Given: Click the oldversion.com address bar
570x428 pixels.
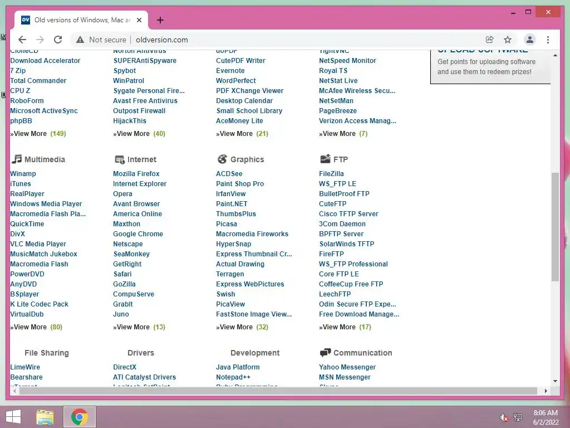Looking at the screenshot, I should coord(162,40).
